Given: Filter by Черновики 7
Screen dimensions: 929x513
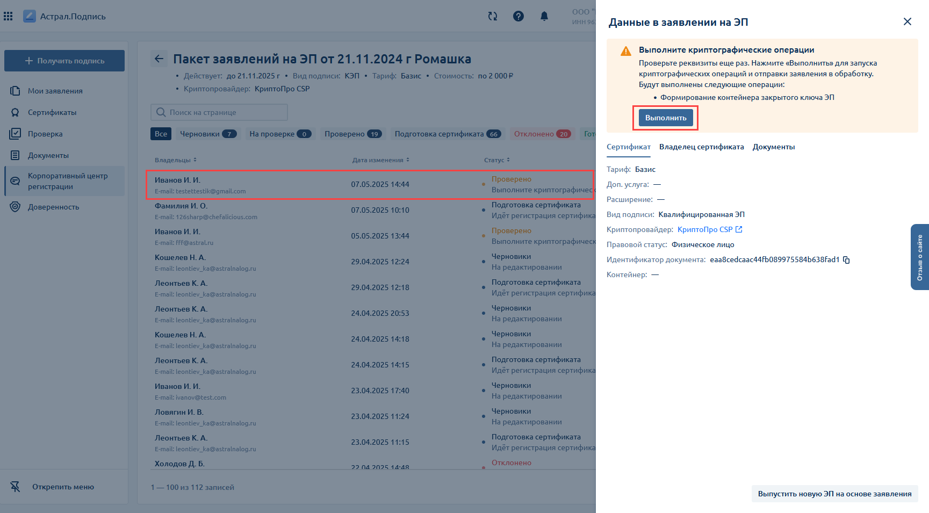Looking at the screenshot, I should point(208,134).
